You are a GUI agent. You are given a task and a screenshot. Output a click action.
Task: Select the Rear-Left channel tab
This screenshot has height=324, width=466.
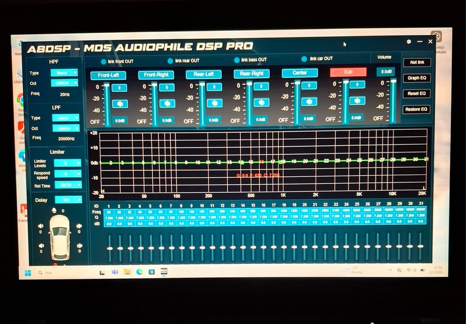point(203,74)
